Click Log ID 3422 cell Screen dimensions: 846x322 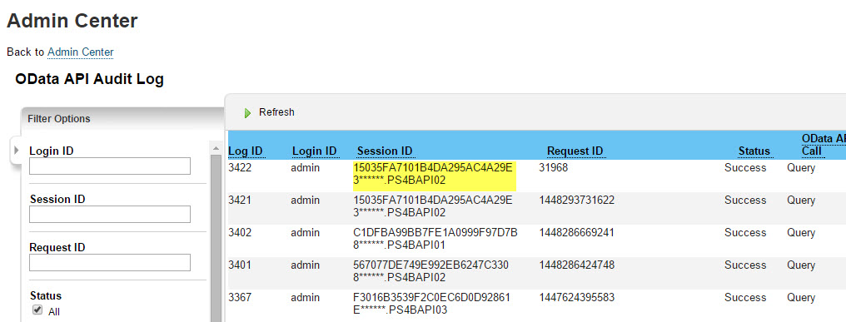[240, 168]
